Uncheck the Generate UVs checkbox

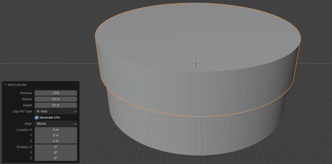(x=37, y=117)
